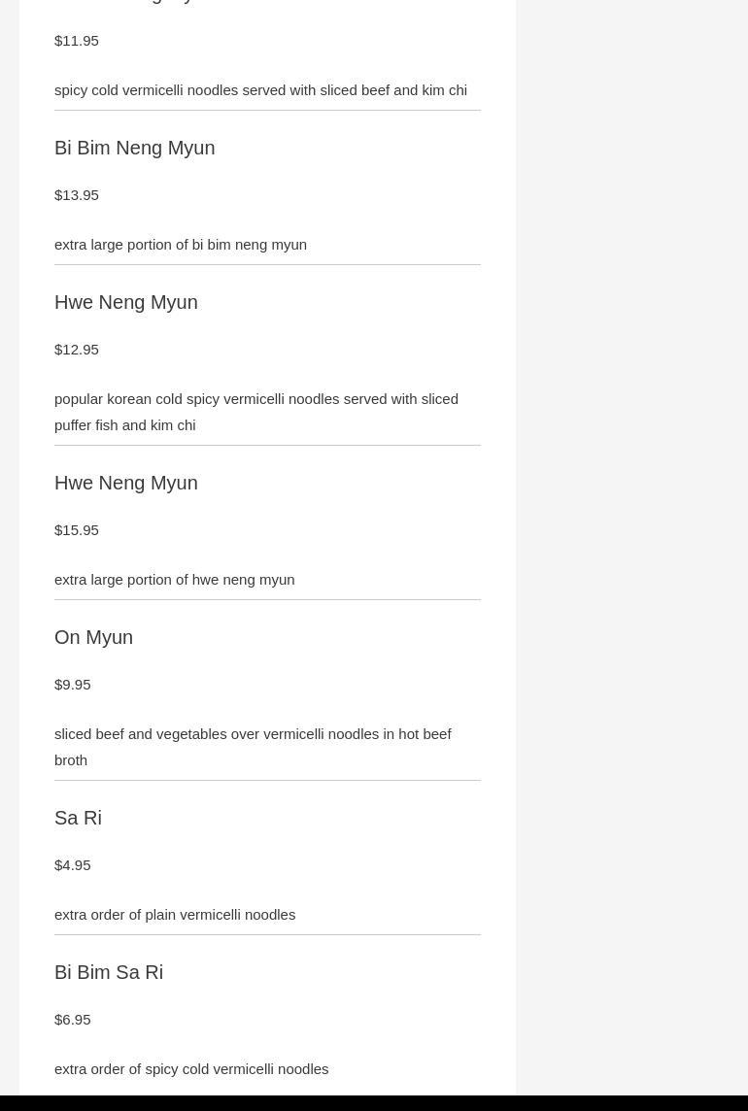Click the extra large bi bim neng myun description
The width and height of the screenshot is (748, 1111).
[x=181, y=245]
